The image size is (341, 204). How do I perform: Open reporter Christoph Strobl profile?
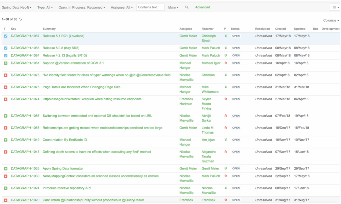208,39
